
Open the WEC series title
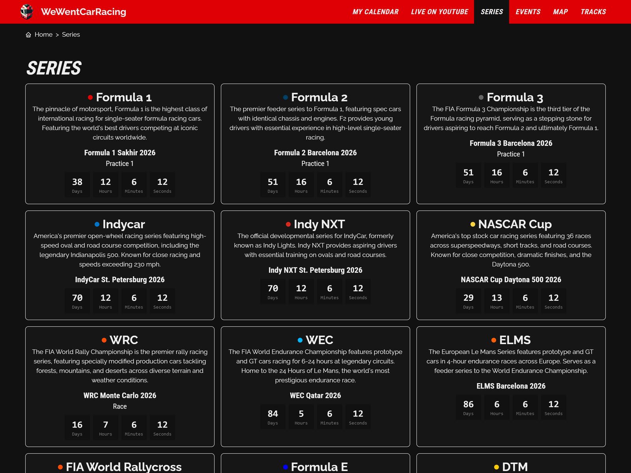coord(319,340)
